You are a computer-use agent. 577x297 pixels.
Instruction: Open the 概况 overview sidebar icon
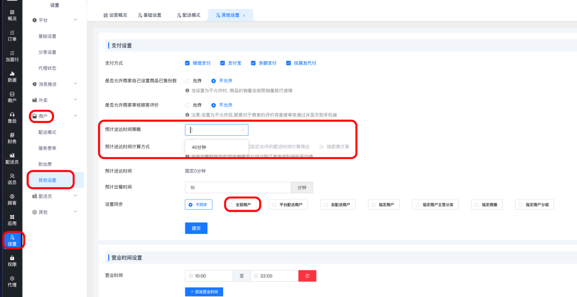(12, 15)
